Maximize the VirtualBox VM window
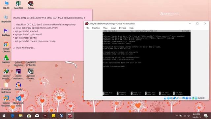Screen dimensions: 211x119 (x=197, y=23)
